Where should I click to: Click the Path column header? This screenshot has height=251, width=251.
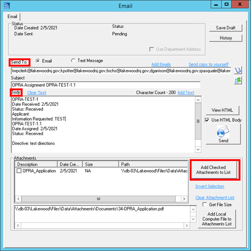pyautogui.click(x=153, y=164)
